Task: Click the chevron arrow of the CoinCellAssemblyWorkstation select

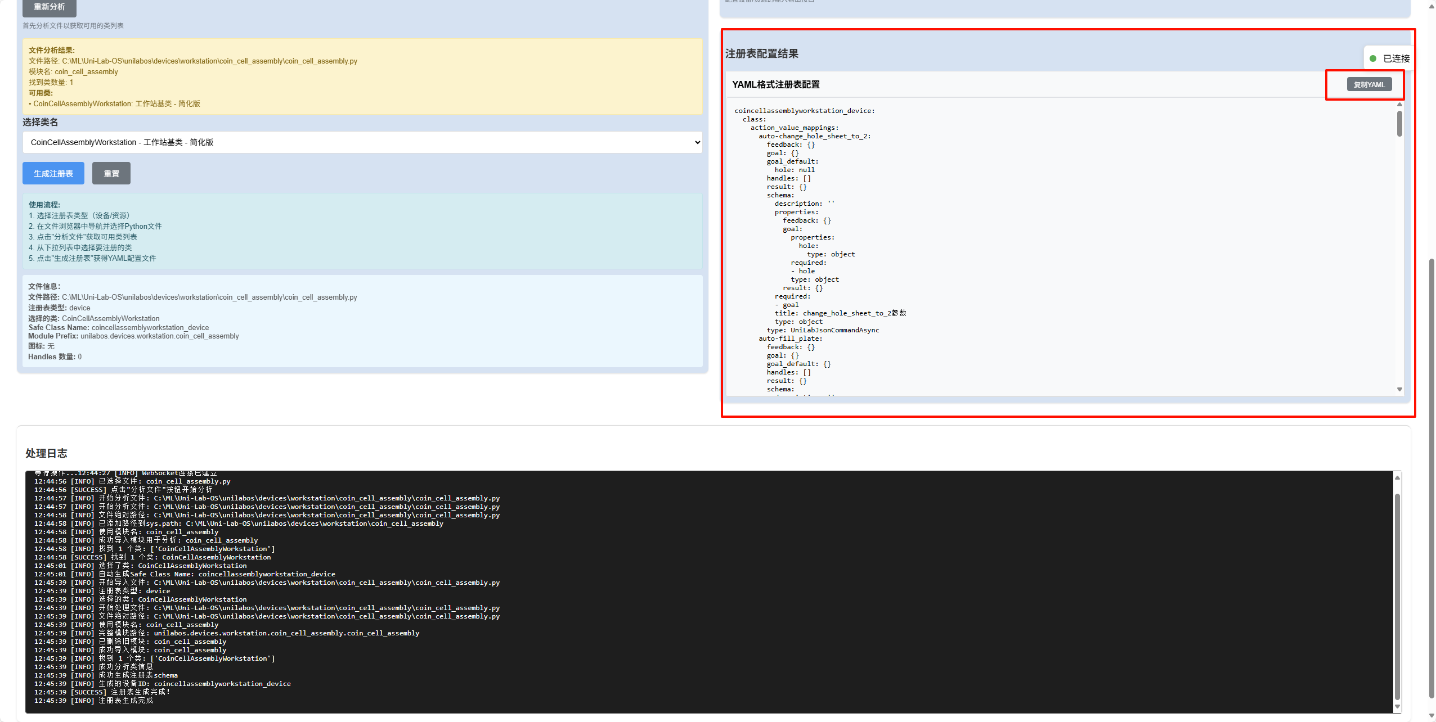Action: point(697,142)
